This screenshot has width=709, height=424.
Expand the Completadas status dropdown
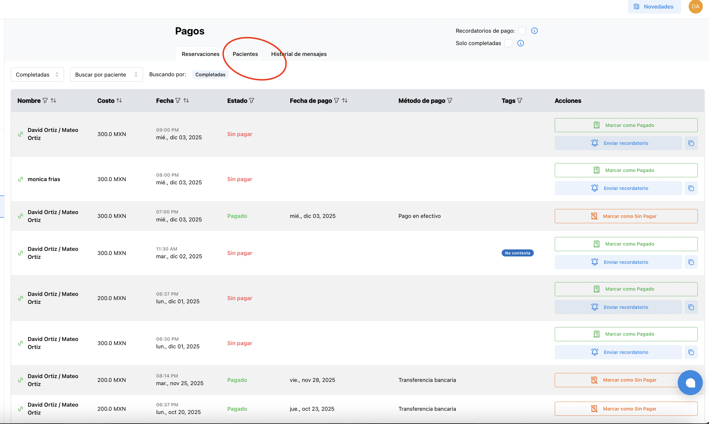[37, 75]
